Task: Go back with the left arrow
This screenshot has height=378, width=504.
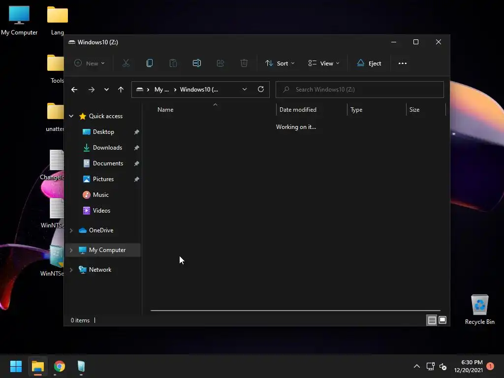Action: tap(74, 90)
